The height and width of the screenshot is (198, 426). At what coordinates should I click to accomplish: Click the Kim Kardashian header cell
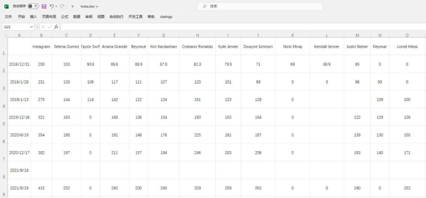(x=164, y=46)
